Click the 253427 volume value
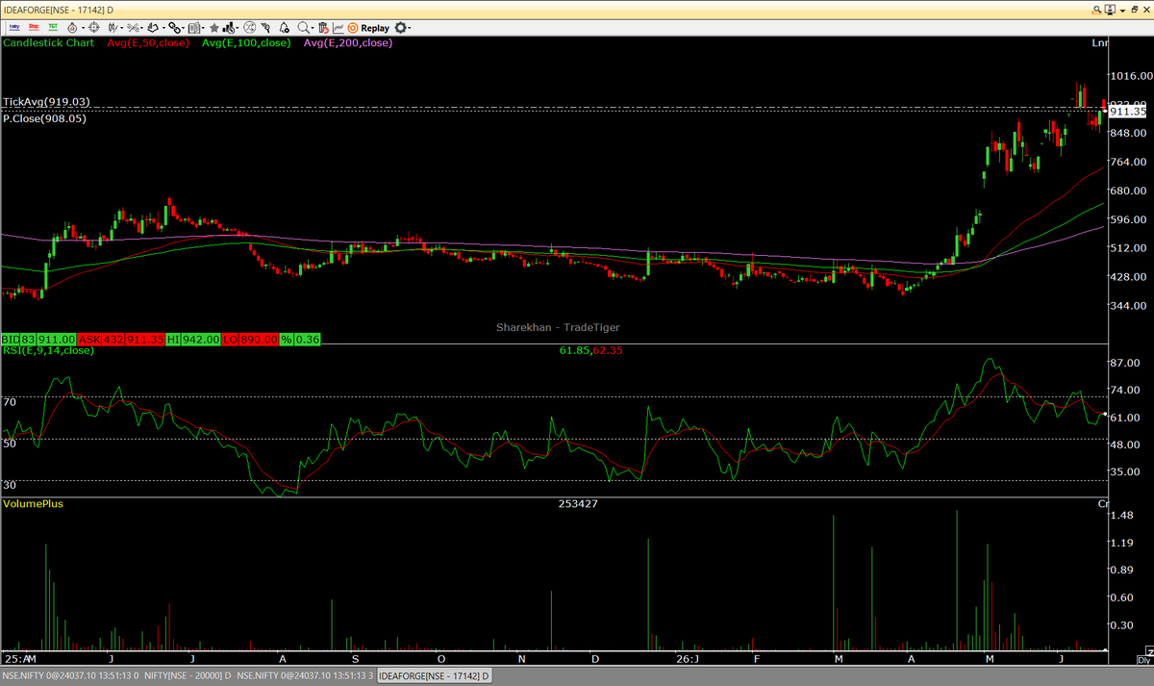The width and height of the screenshot is (1154, 686). (577, 504)
